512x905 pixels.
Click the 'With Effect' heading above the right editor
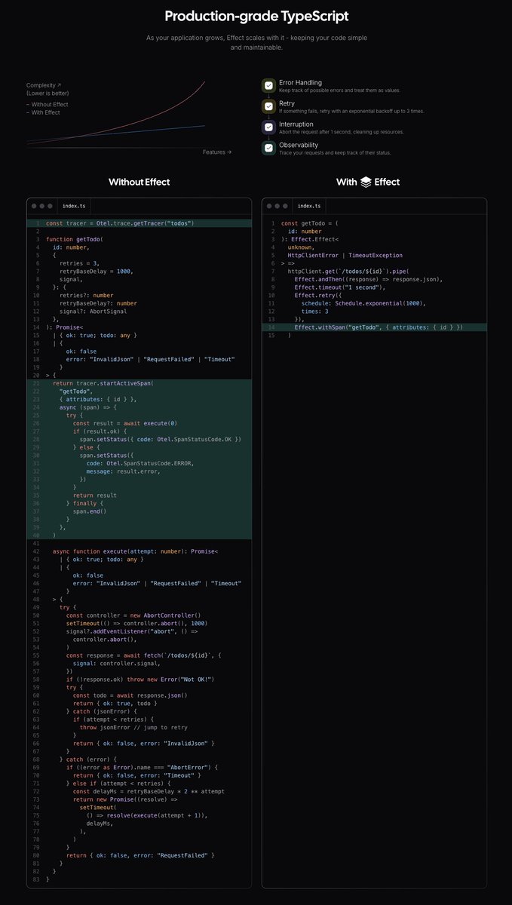368,182
